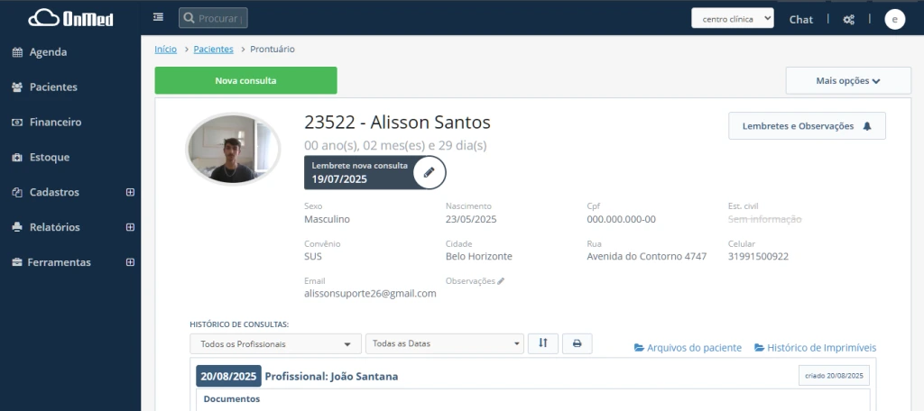Open the Todas as Datas dropdown
This screenshot has height=411, width=924.
444,344
